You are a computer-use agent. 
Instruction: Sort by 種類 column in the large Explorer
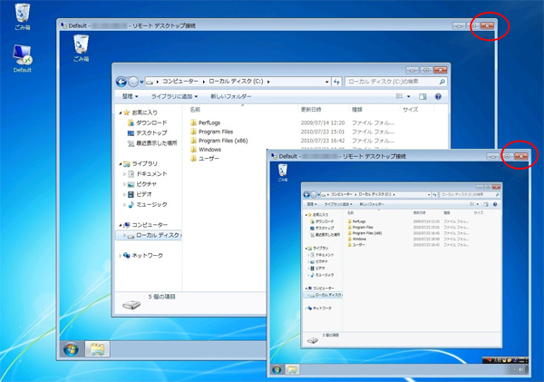point(357,110)
